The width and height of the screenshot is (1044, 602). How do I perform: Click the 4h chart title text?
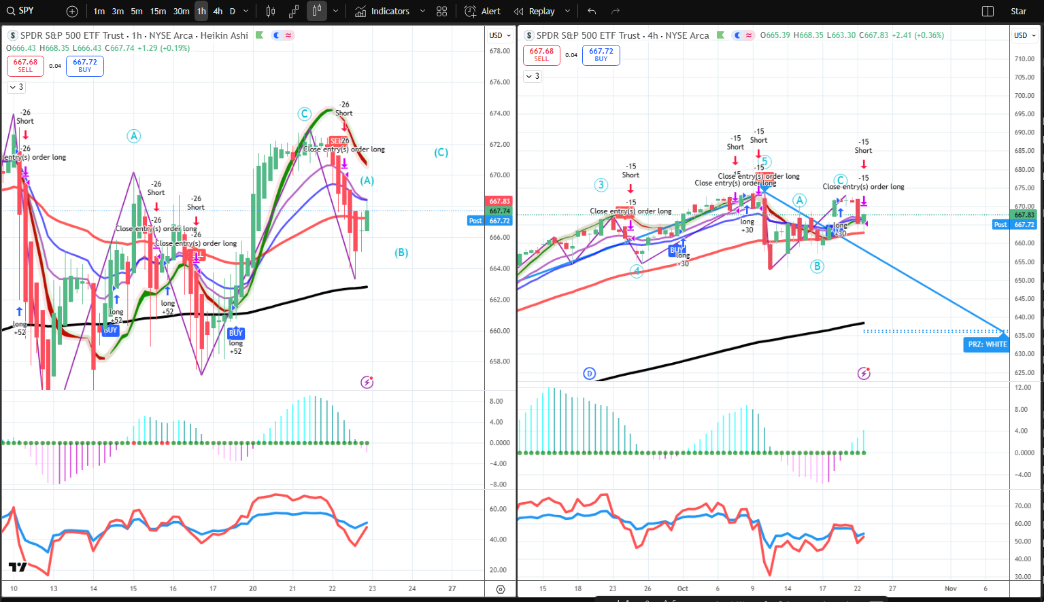tap(622, 35)
